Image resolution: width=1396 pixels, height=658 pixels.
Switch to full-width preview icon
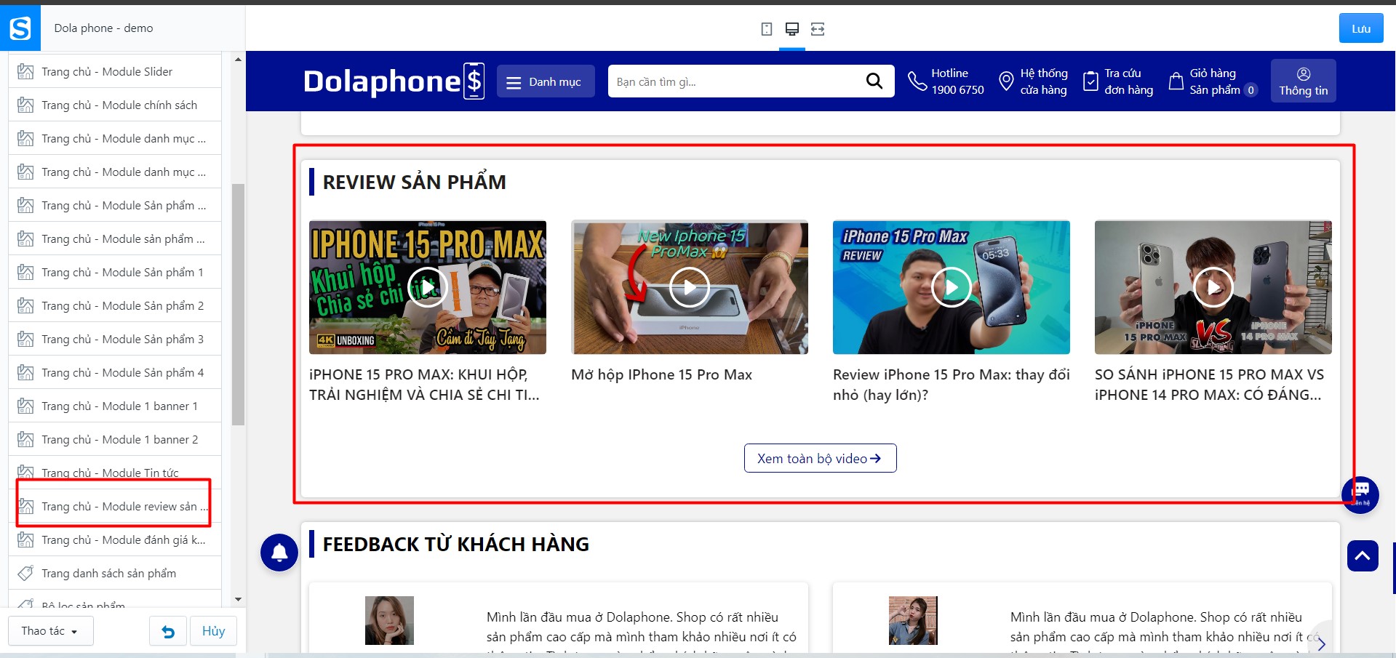[818, 29]
